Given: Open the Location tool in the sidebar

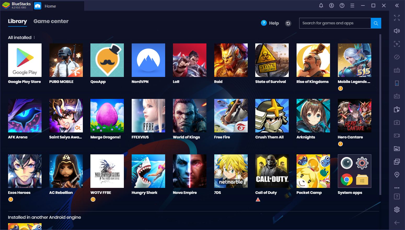Looking at the screenshot, I should pos(397,174).
